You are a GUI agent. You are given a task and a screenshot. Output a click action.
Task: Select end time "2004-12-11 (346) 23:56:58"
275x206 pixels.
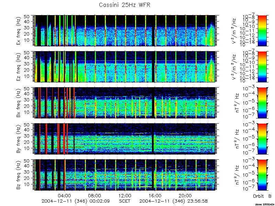point(174,201)
